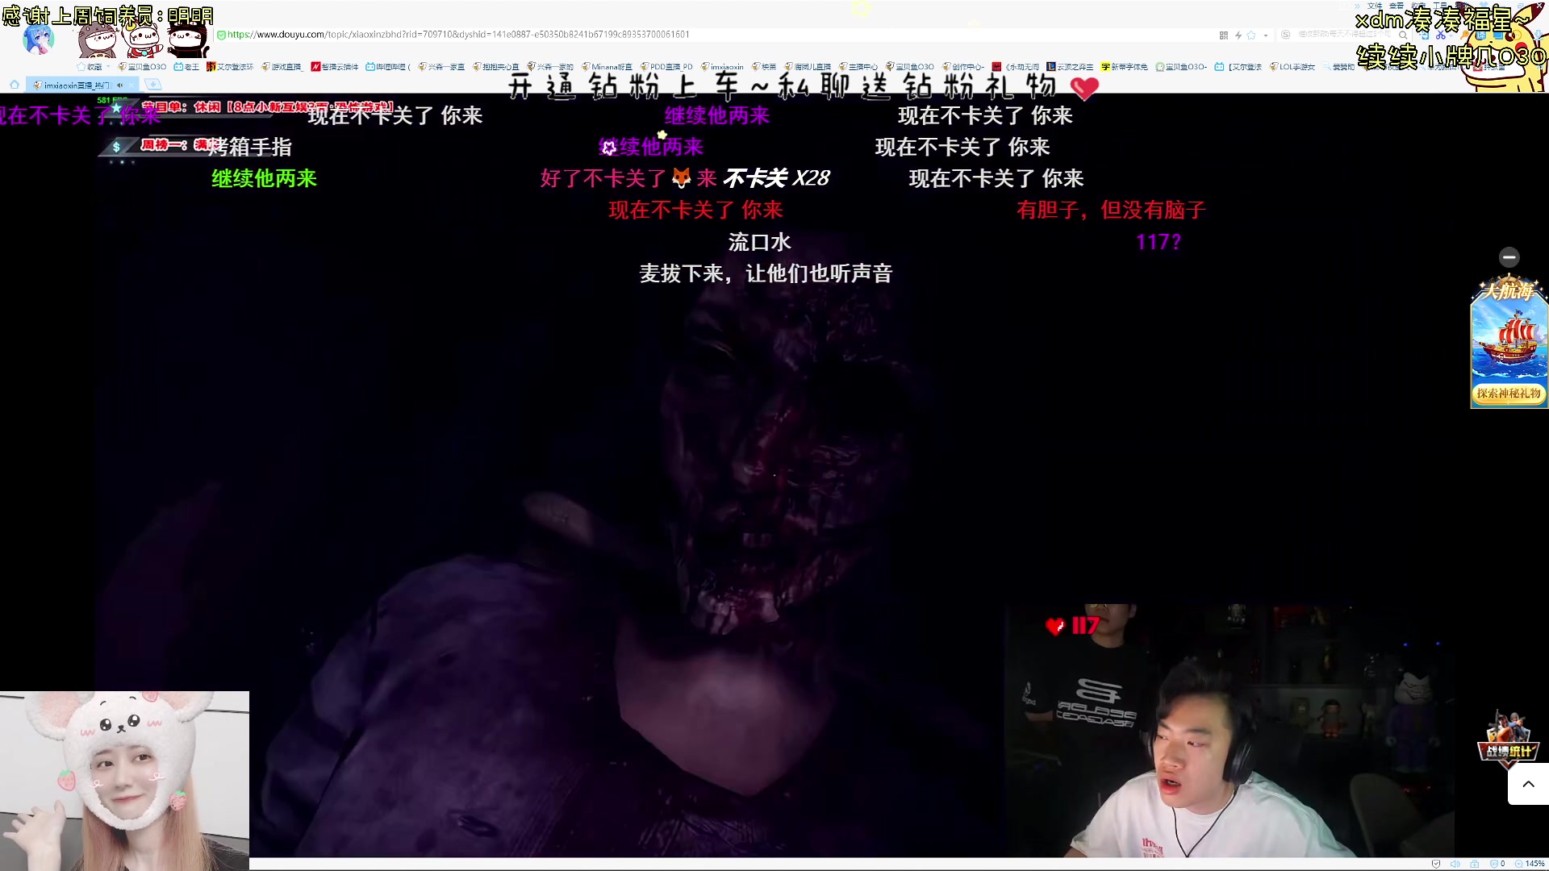Expand dropdown arrow next to bookmark star

coord(1265,35)
